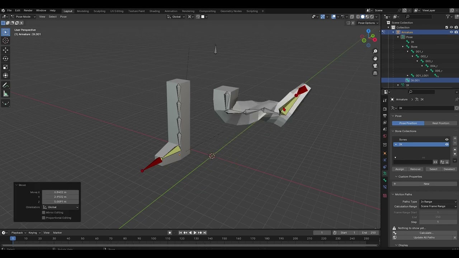The height and width of the screenshot is (258, 459).
Task: Collapse the Motion Paths panel
Action: click(393, 195)
